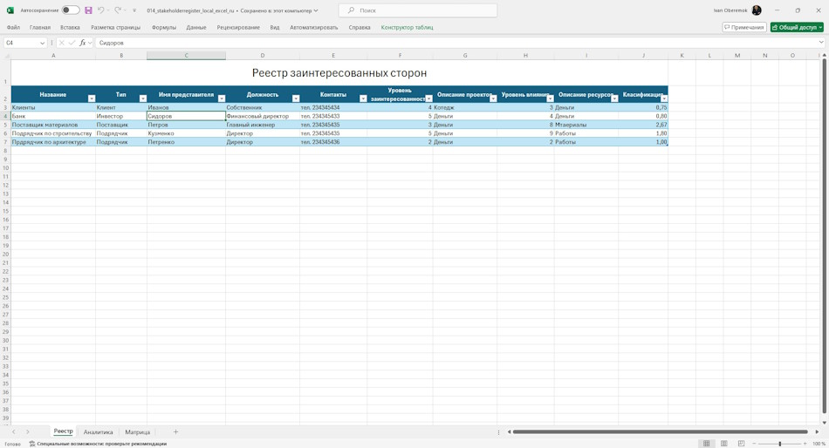The width and height of the screenshot is (829, 448).
Task: Select the Реестр sheet tab
Action: [64, 431]
